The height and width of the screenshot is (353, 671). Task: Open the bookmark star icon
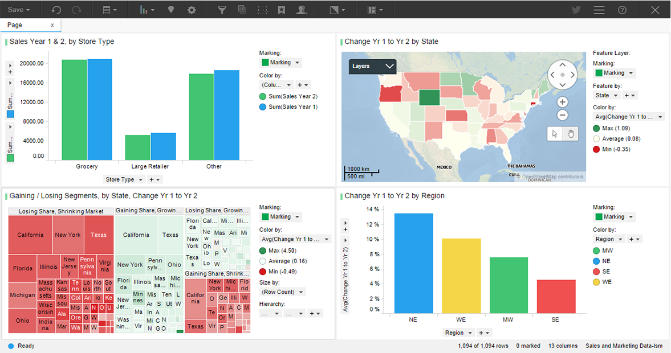tap(282, 10)
